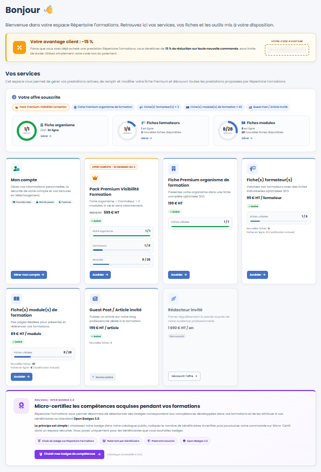Viewport: 321px width, 472px height.
Task: Click the Fiche(s) formateur(s) card icon
Action: [x=252, y=169]
